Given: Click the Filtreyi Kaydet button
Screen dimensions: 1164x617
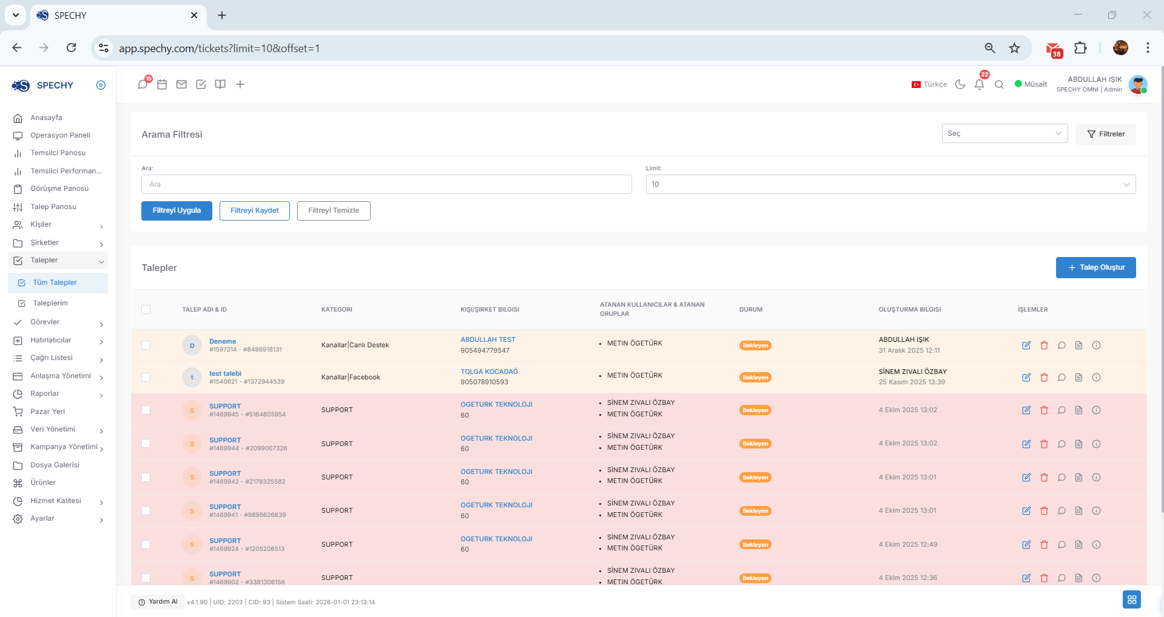Looking at the screenshot, I should pyautogui.click(x=255, y=211).
